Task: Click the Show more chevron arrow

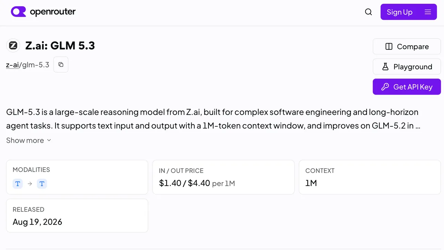Action: [49, 140]
